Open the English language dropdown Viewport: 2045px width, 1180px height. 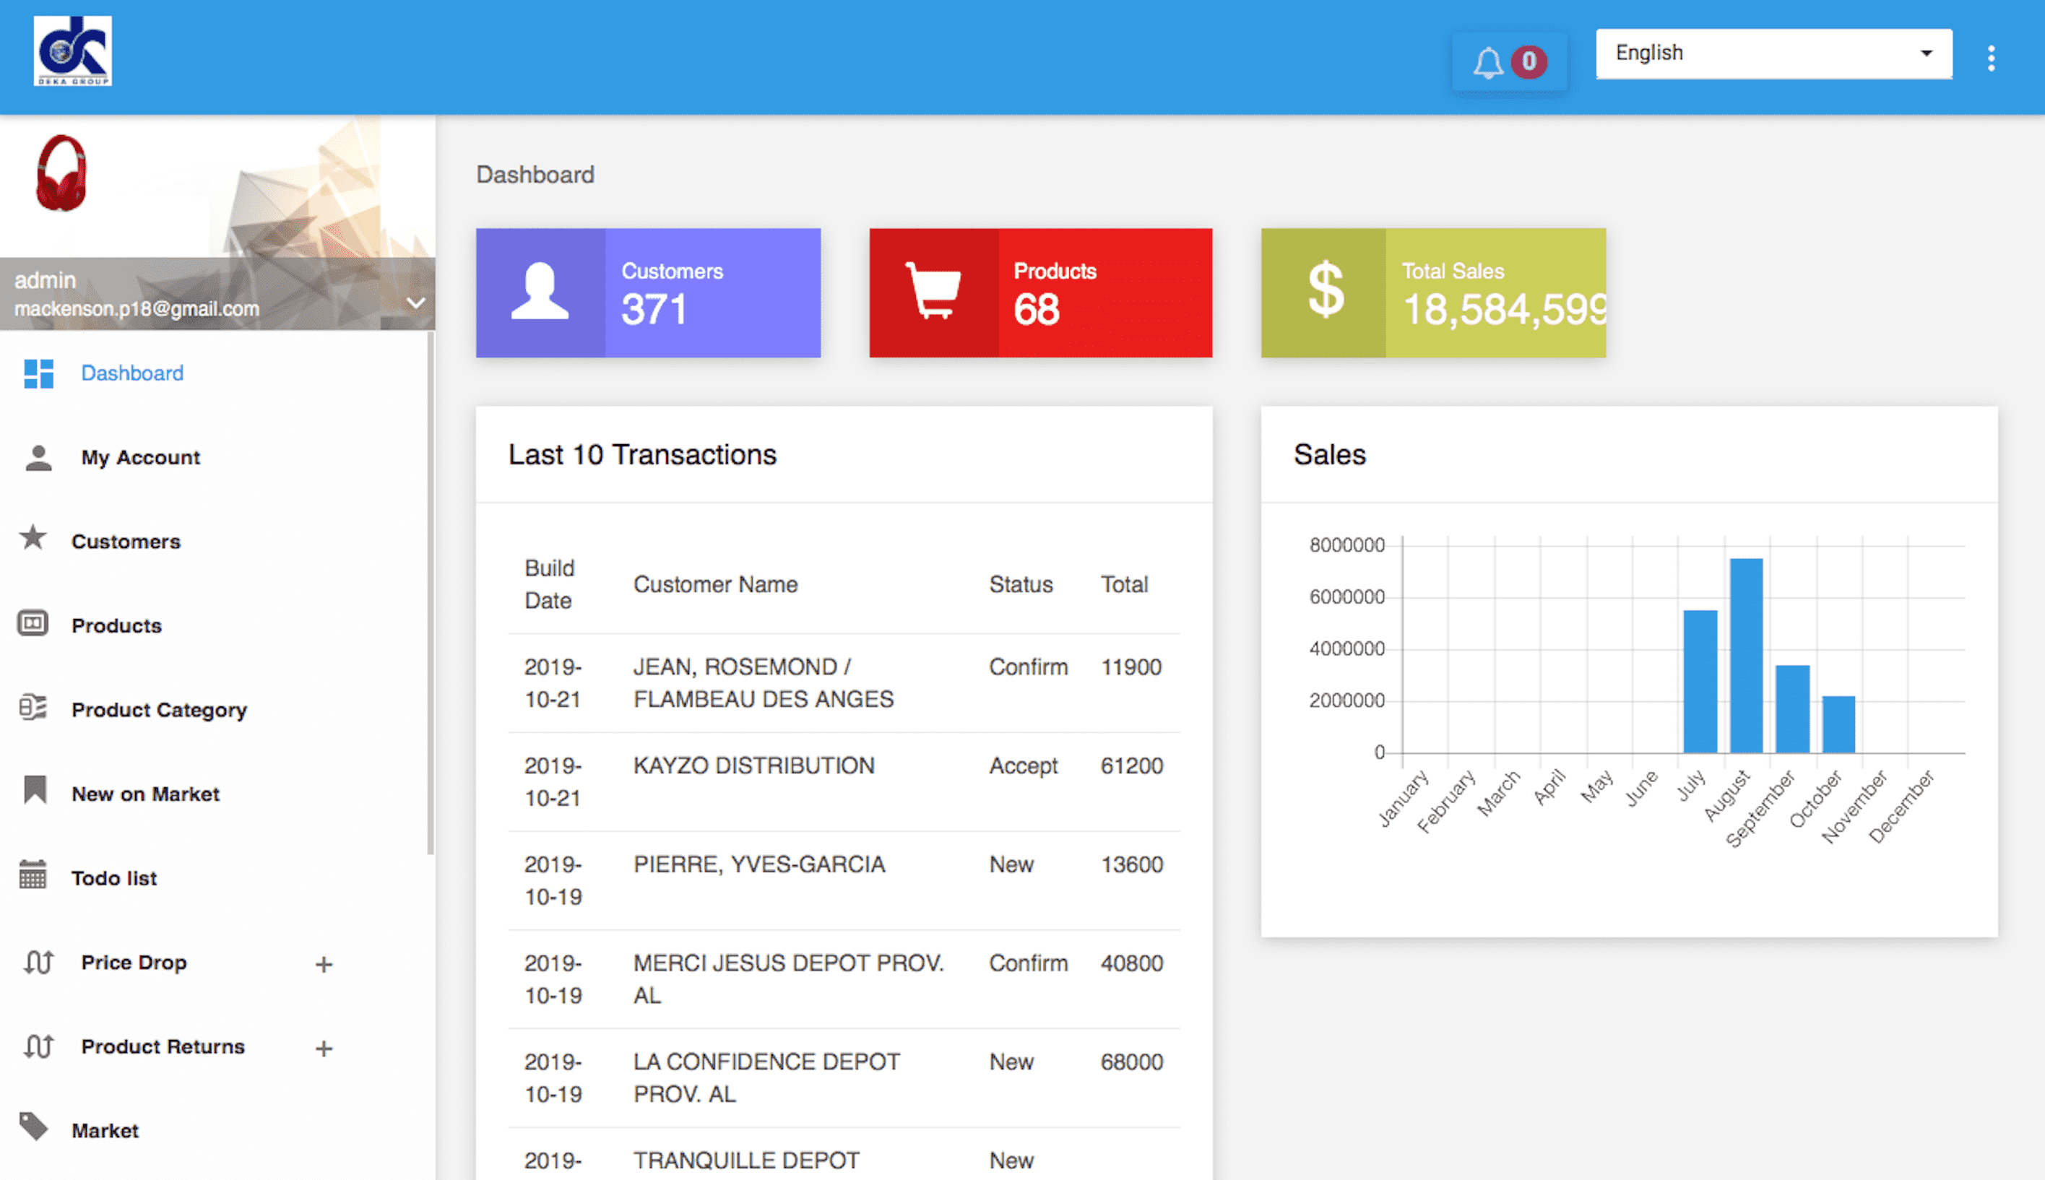[1773, 53]
